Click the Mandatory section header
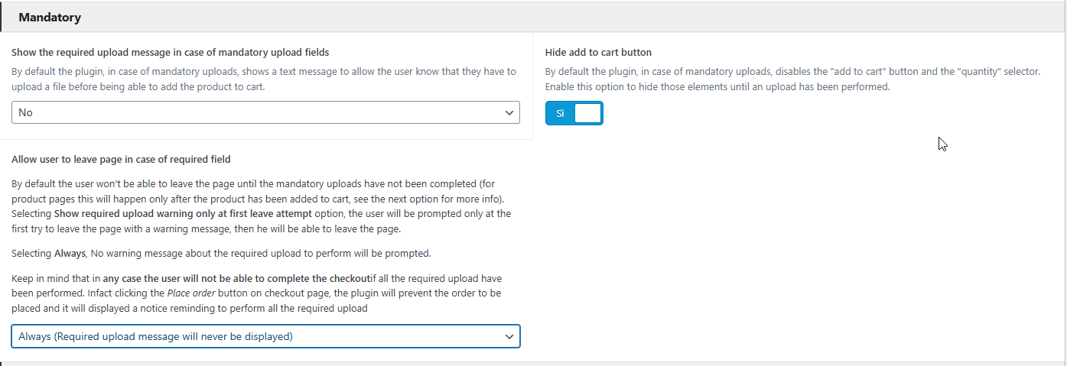 point(533,17)
